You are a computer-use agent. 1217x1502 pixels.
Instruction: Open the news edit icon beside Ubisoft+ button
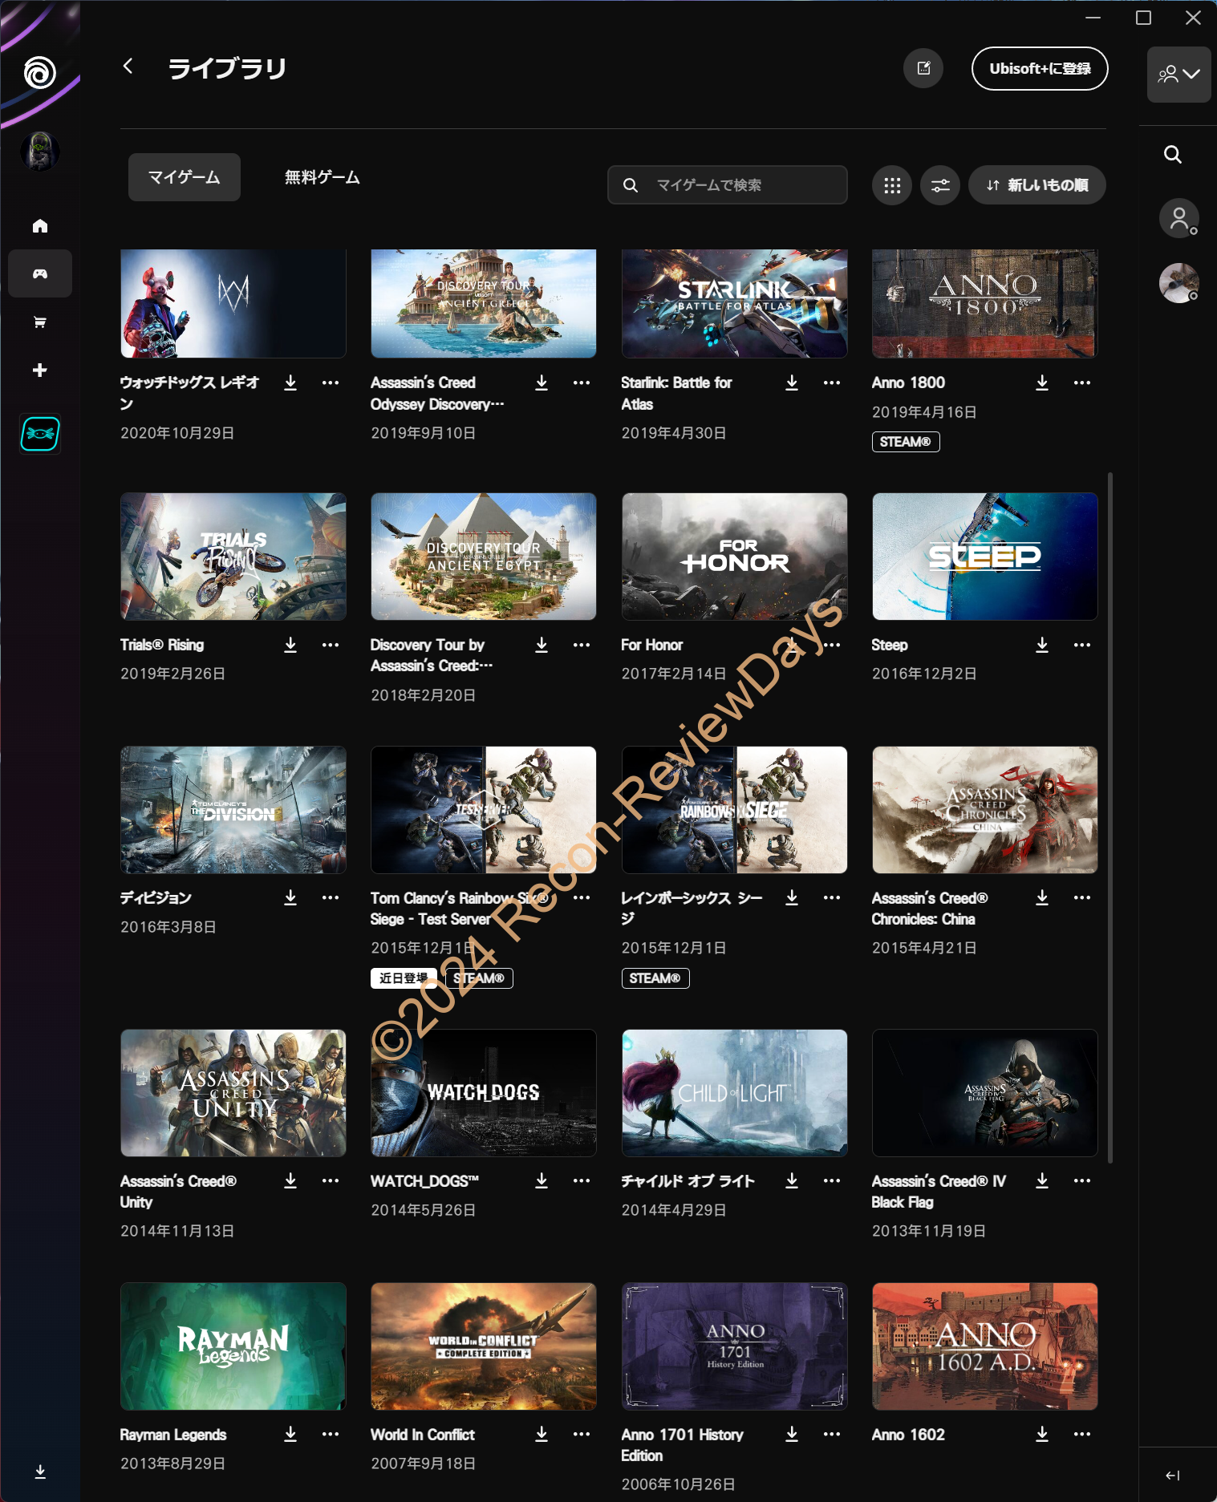[x=923, y=69]
